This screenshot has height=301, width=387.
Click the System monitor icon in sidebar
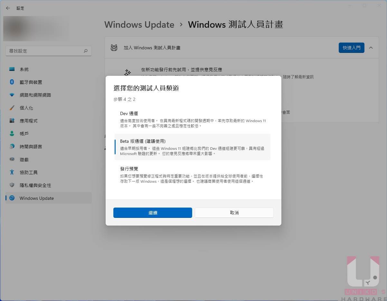(12, 69)
